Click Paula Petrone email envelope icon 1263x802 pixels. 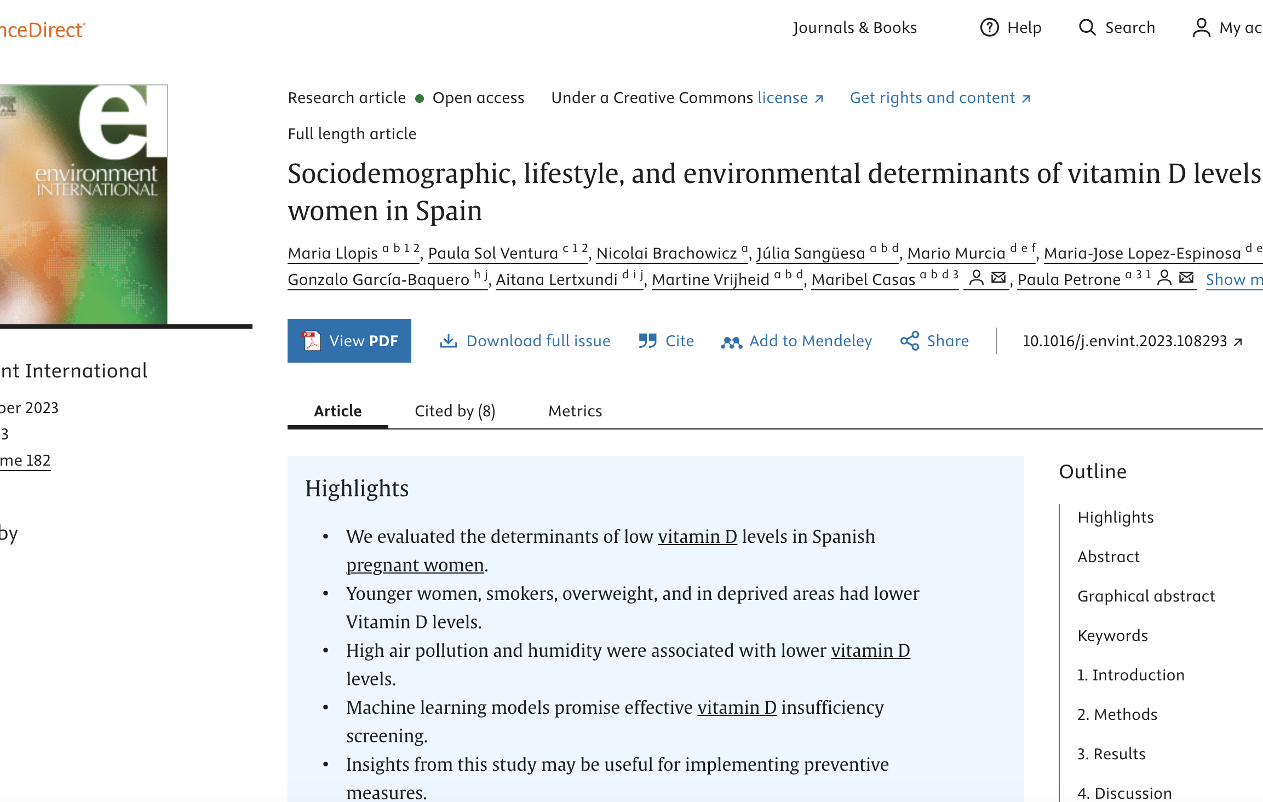(1186, 278)
